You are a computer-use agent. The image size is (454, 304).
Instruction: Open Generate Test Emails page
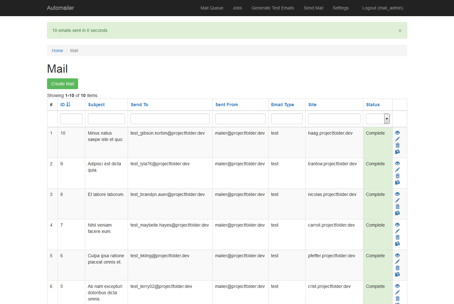click(273, 8)
